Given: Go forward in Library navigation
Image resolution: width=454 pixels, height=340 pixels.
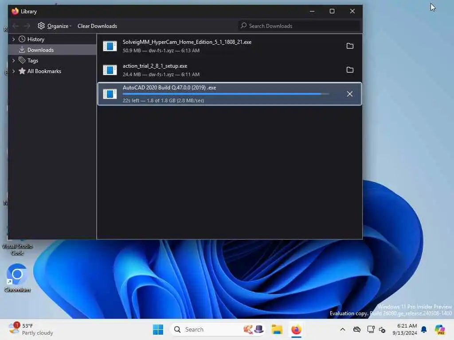Looking at the screenshot, I should coord(27,26).
